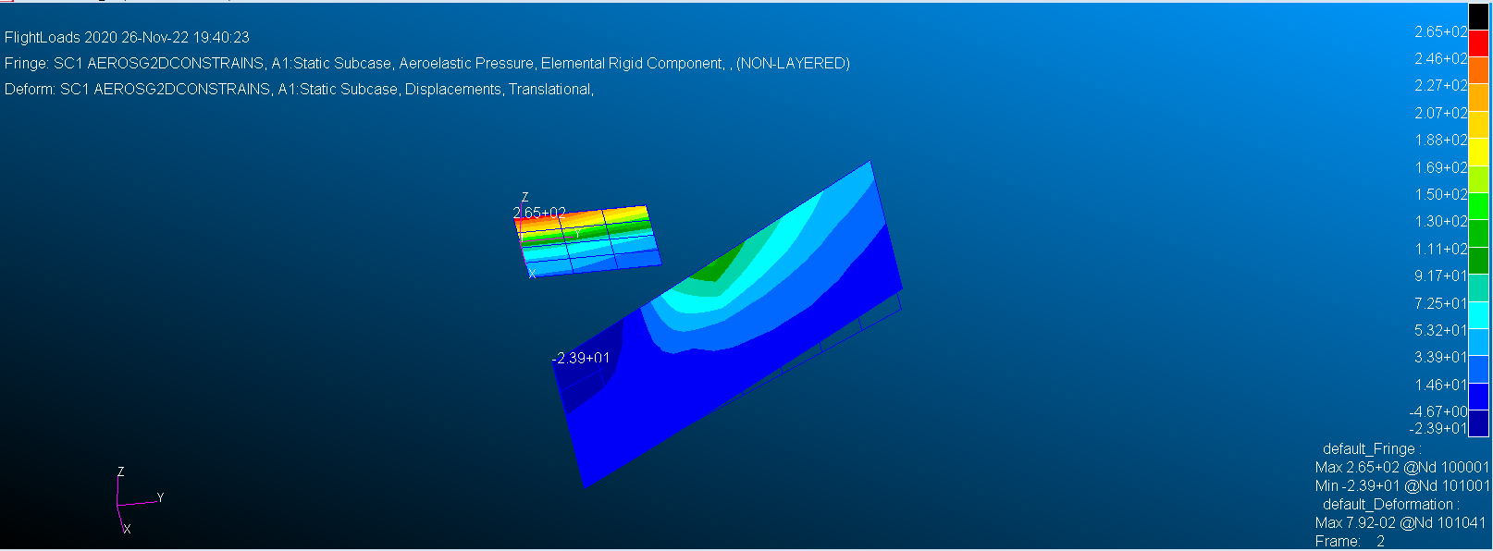Click the Deform result title text
1493x551 pixels.
(x=299, y=90)
